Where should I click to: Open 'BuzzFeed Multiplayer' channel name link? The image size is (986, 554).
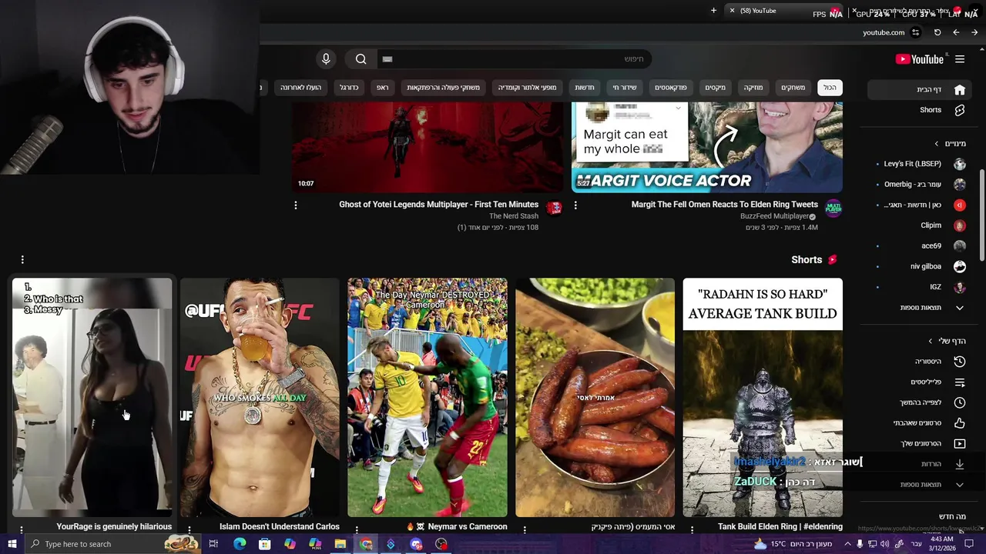tap(774, 216)
